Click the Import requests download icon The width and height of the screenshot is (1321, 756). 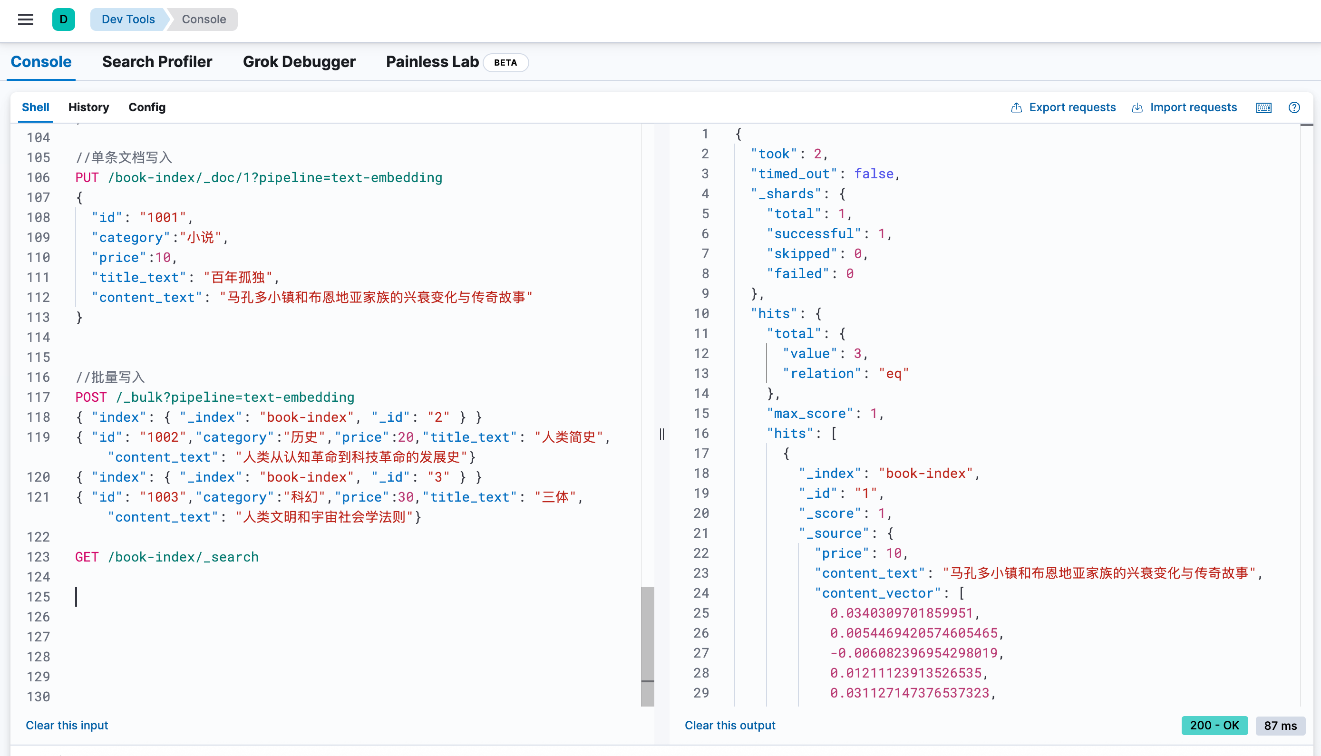(x=1137, y=107)
